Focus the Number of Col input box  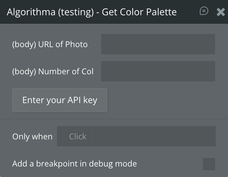pos(158,71)
